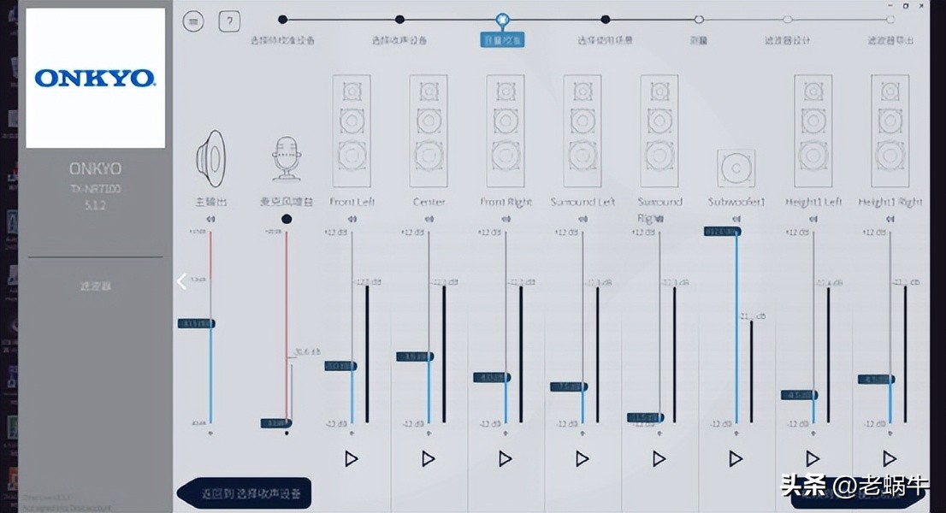The width and height of the screenshot is (946, 513).
Task: Mute the Center channel speaker toggle
Action: pyautogui.click(x=429, y=220)
